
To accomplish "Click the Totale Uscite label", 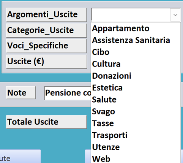I will click(46, 122).
